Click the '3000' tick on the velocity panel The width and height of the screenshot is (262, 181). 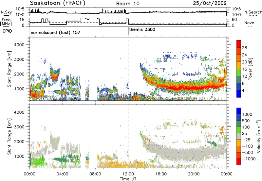click(19, 127)
